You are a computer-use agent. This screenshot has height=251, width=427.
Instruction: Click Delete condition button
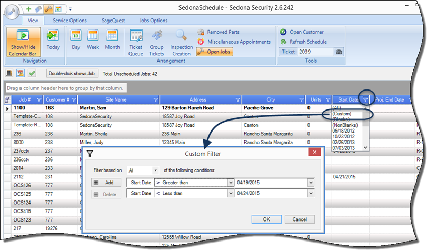(x=106, y=195)
